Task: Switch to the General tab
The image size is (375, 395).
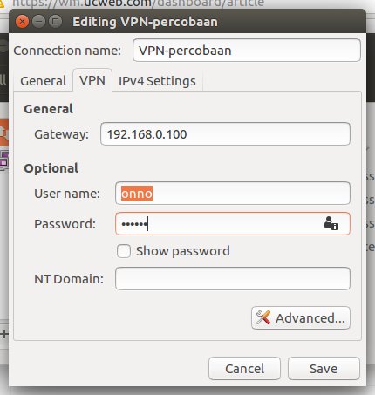Action: coord(44,81)
